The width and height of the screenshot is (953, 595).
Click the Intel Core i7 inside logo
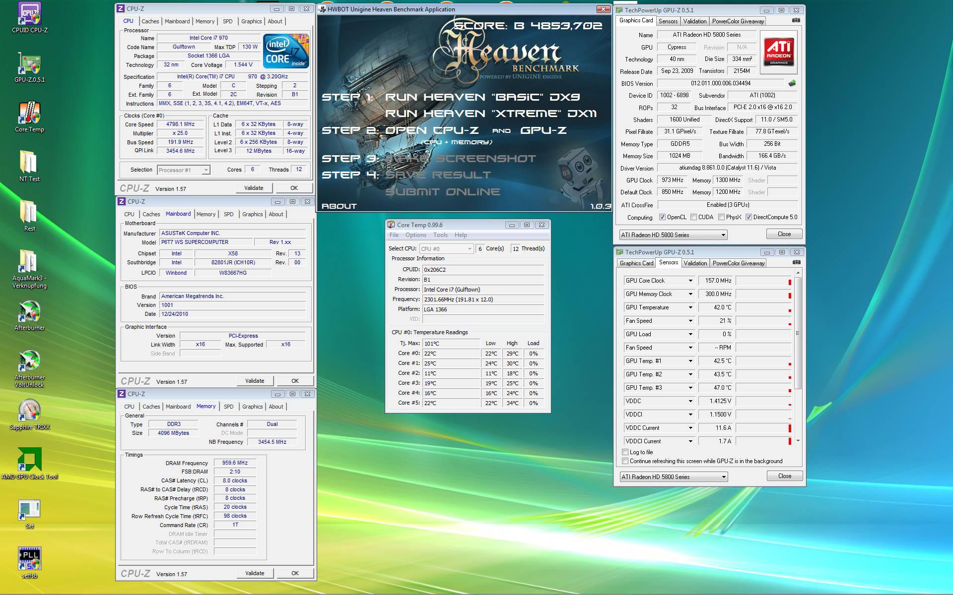286,51
